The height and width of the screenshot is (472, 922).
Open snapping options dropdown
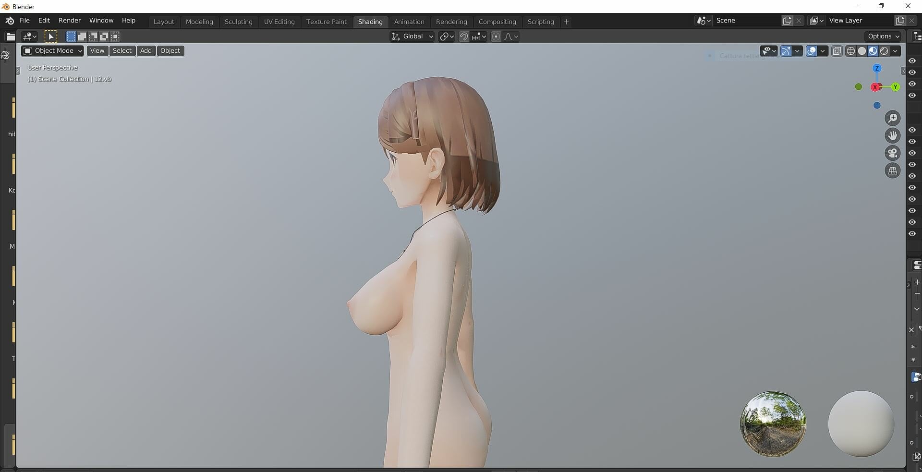point(479,36)
